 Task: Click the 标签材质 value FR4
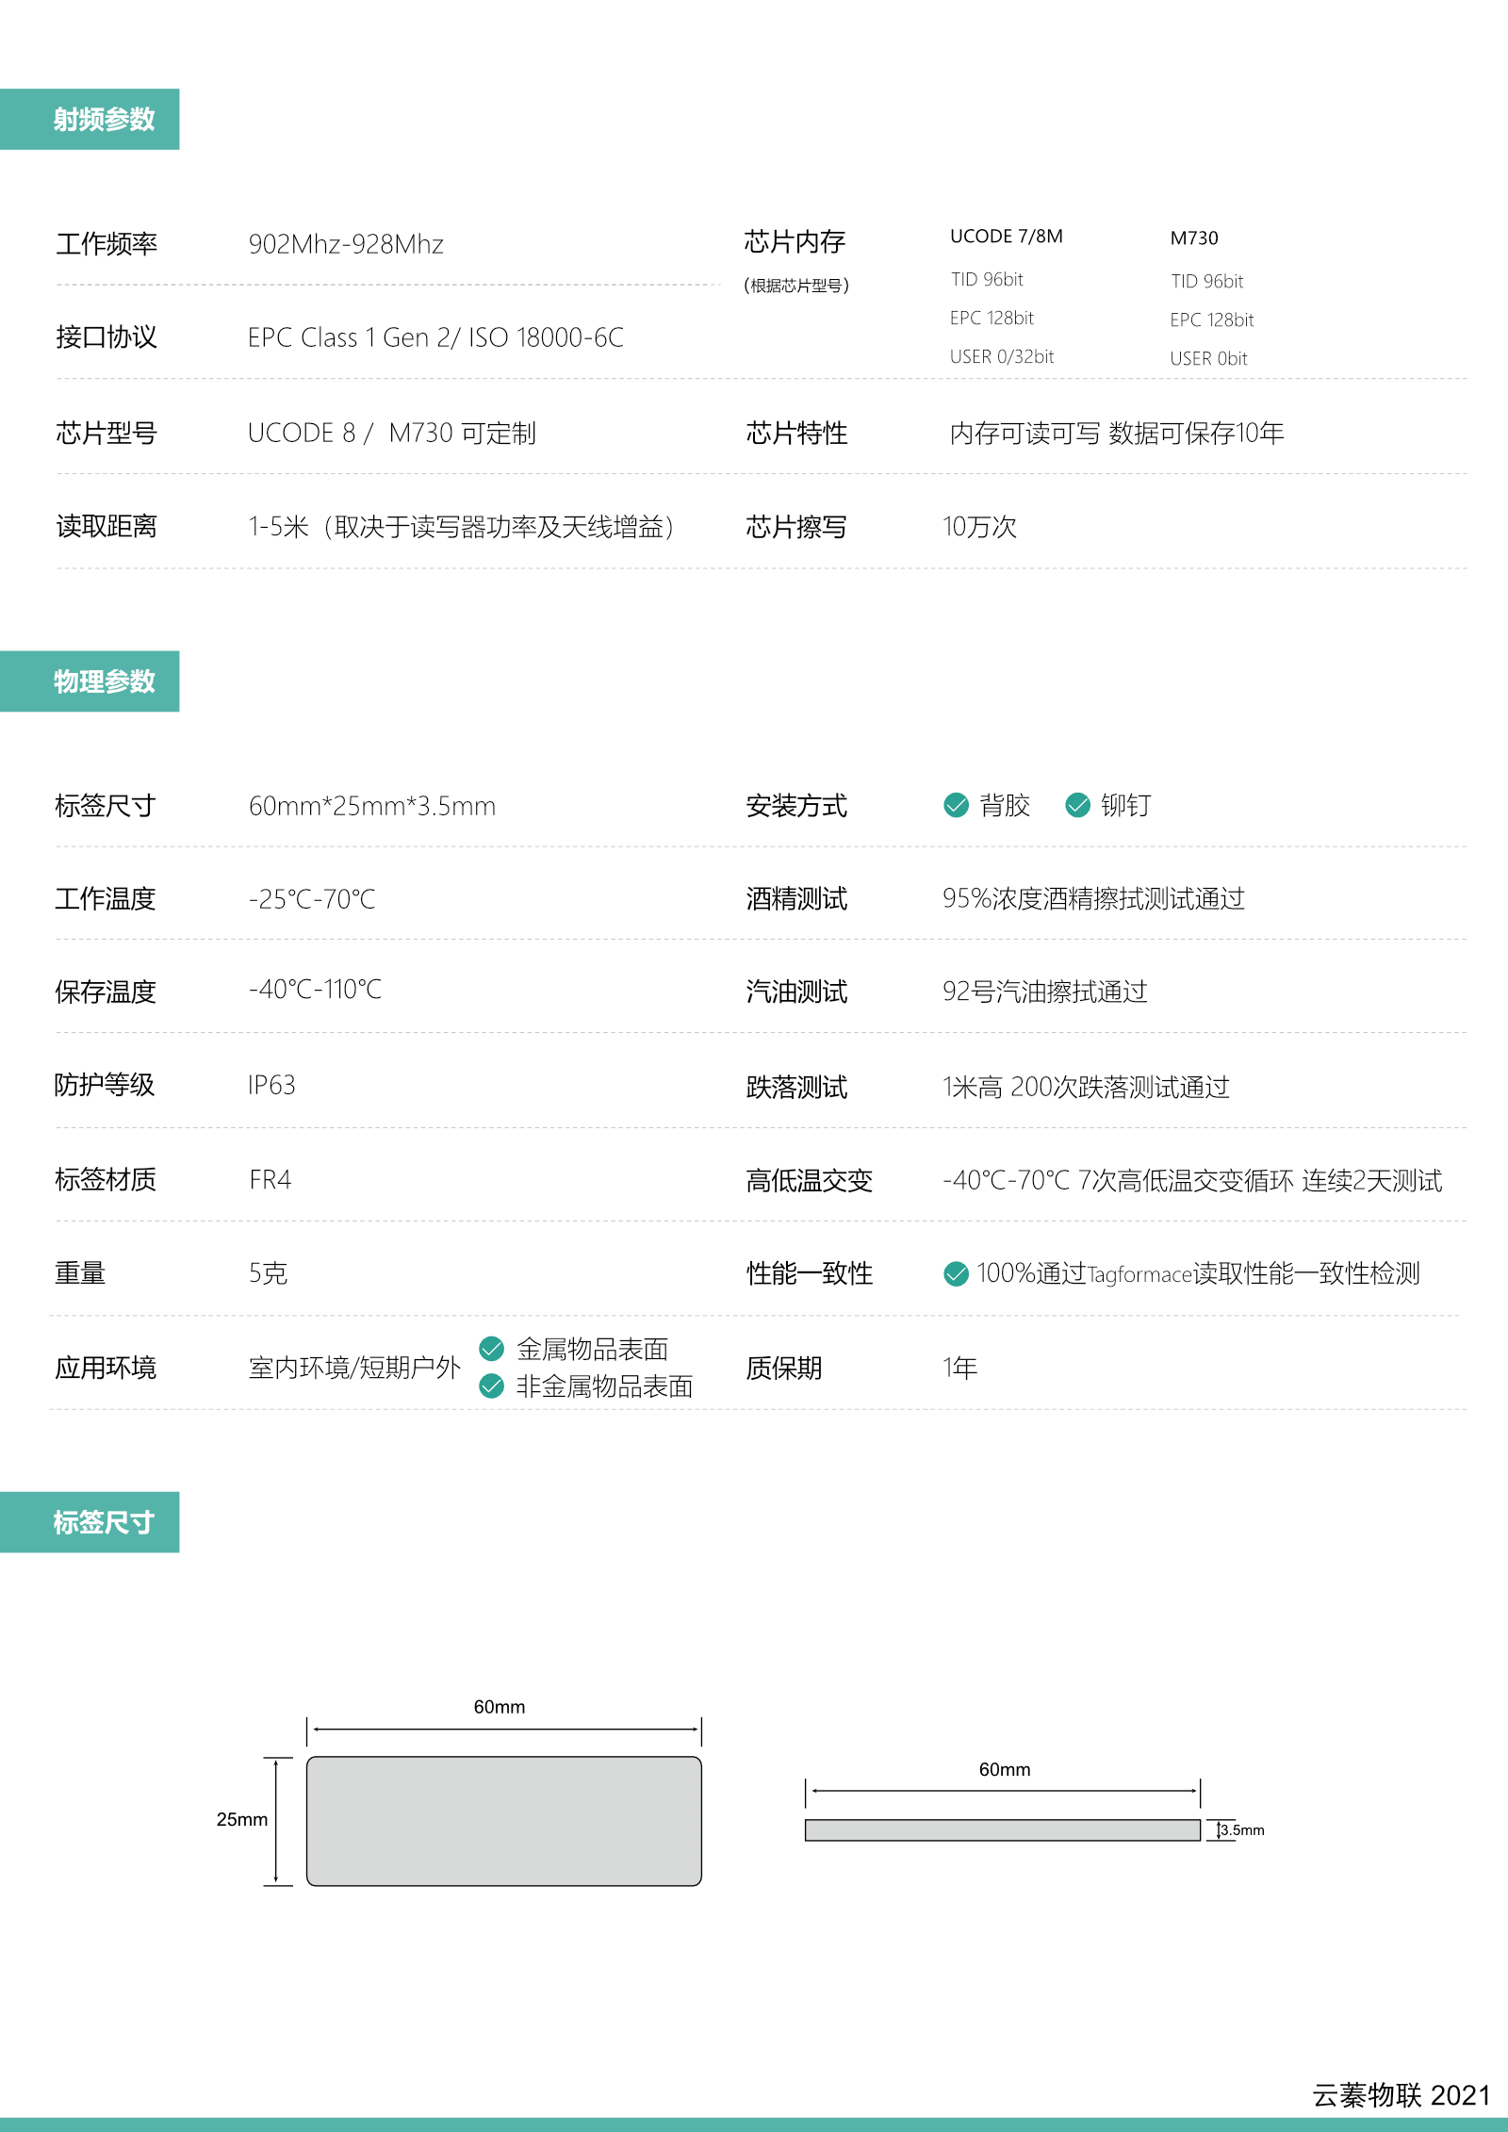[270, 1179]
